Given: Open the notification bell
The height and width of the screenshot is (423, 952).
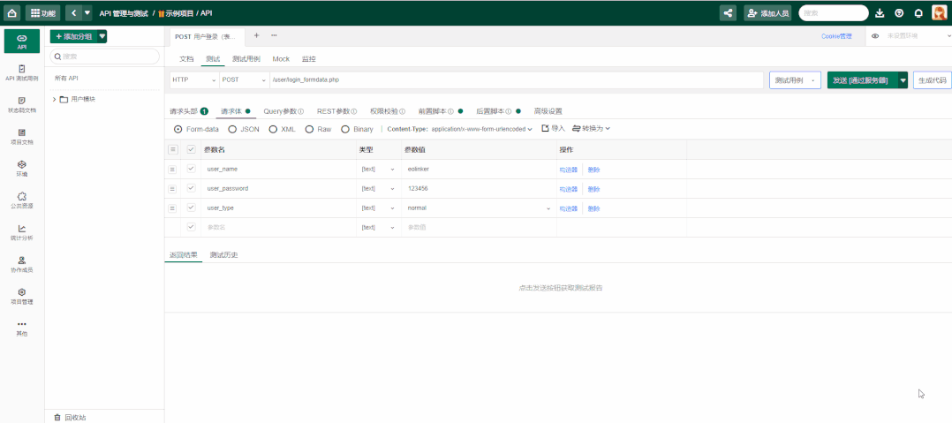Looking at the screenshot, I should pos(918,13).
